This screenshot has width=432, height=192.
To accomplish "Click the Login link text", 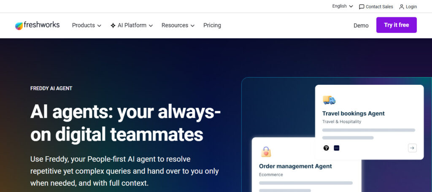I will pos(411,7).
